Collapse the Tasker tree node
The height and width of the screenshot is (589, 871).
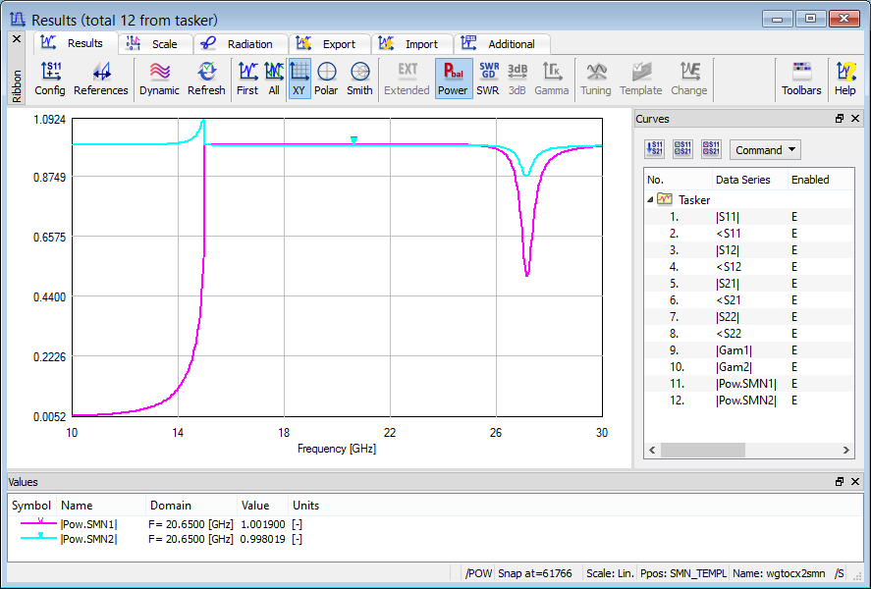pyautogui.click(x=651, y=199)
